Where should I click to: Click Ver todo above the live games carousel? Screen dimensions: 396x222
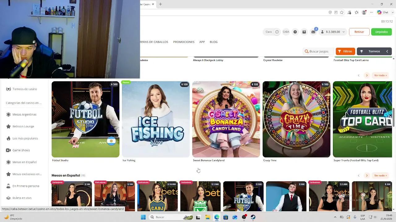point(380,75)
